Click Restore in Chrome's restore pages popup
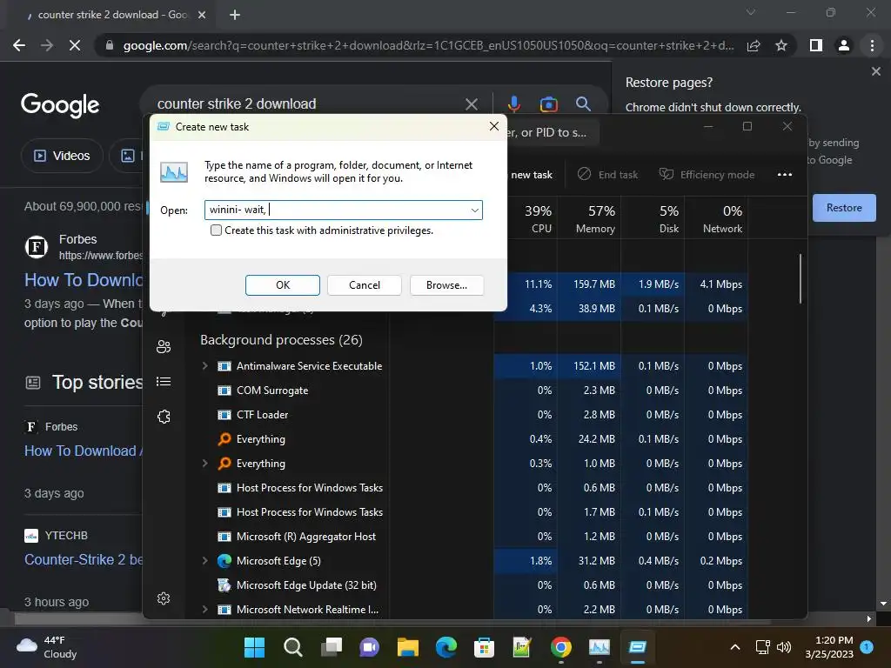Screen dimensions: 891x668 coord(844,208)
